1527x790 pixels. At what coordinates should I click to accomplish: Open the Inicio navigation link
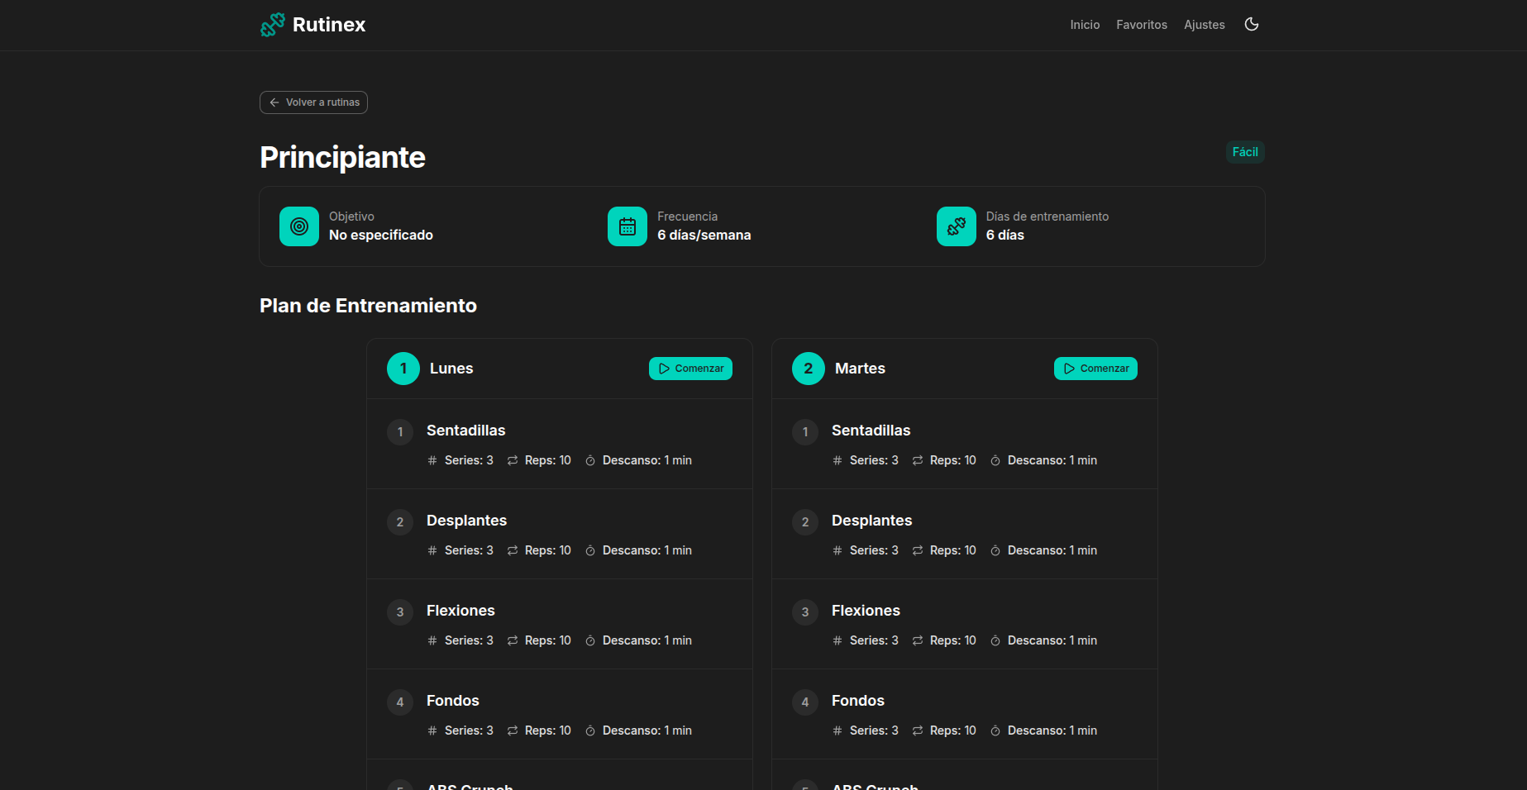(1085, 25)
